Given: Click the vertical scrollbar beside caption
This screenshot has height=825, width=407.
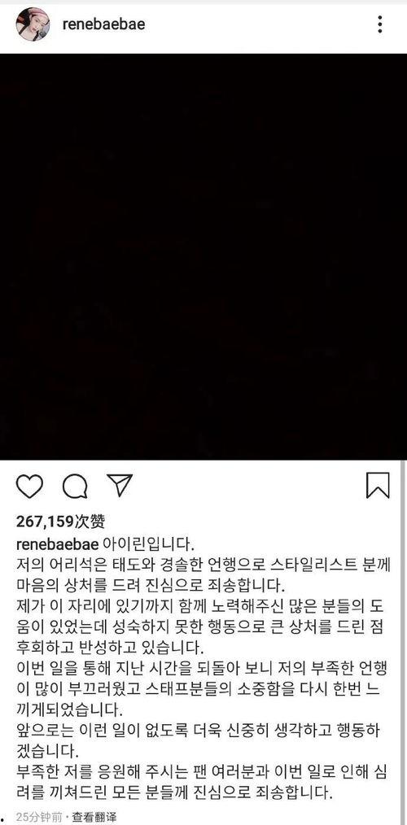Looking at the screenshot, I should click(403, 642).
